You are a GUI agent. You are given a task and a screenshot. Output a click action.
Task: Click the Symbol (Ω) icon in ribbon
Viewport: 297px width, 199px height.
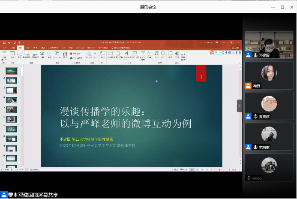tap(163, 54)
